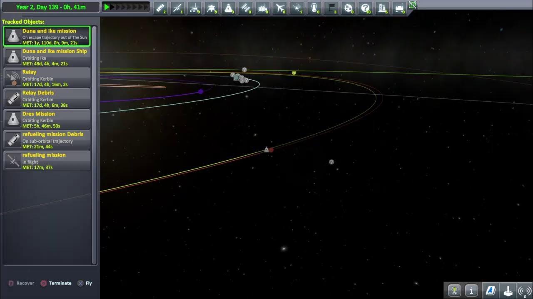Click the purple Kerbin planet on map

point(200,91)
